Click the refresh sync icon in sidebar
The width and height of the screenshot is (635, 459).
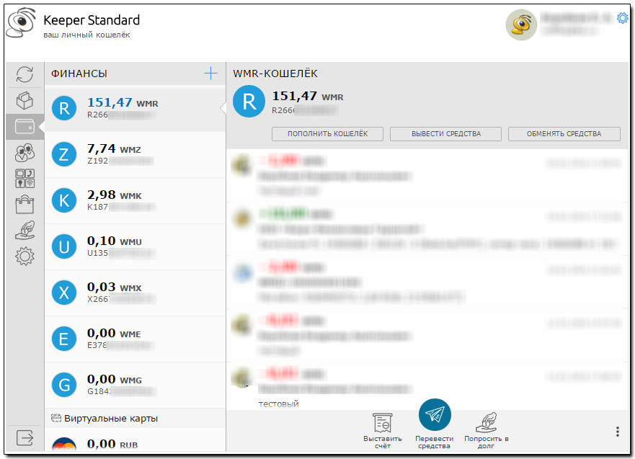point(25,74)
